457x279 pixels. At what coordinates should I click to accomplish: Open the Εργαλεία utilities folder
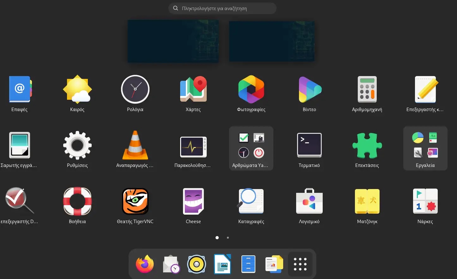[x=425, y=148]
